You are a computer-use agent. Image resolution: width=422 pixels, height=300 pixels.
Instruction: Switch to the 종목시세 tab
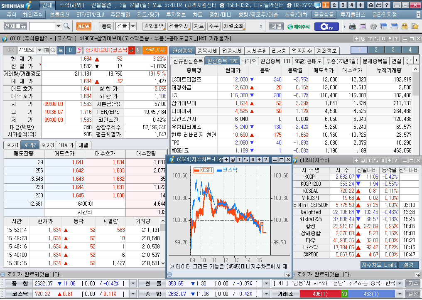pos(207,51)
